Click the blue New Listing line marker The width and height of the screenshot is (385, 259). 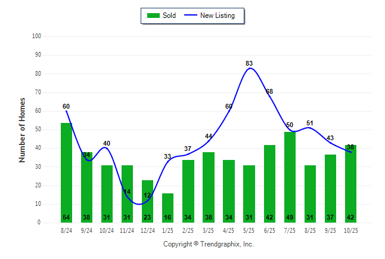click(x=192, y=16)
